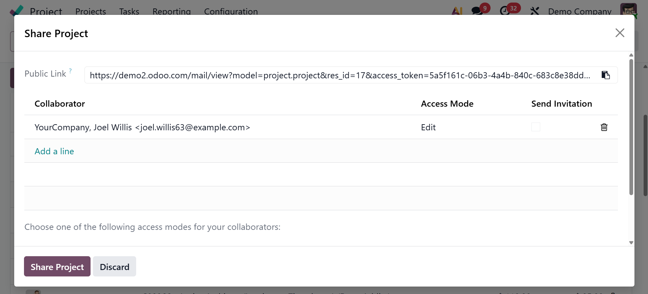
Task: Click the dialog's vertical scrollbar thumb
Action: 631,127
